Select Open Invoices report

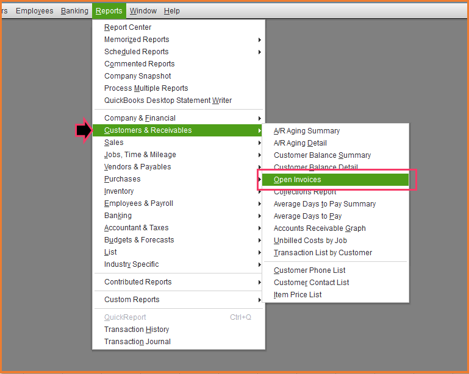pos(335,180)
